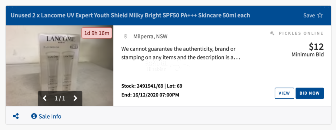Expand the truncated authenticity description text
The image size is (336, 130).
(x=181, y=53)
